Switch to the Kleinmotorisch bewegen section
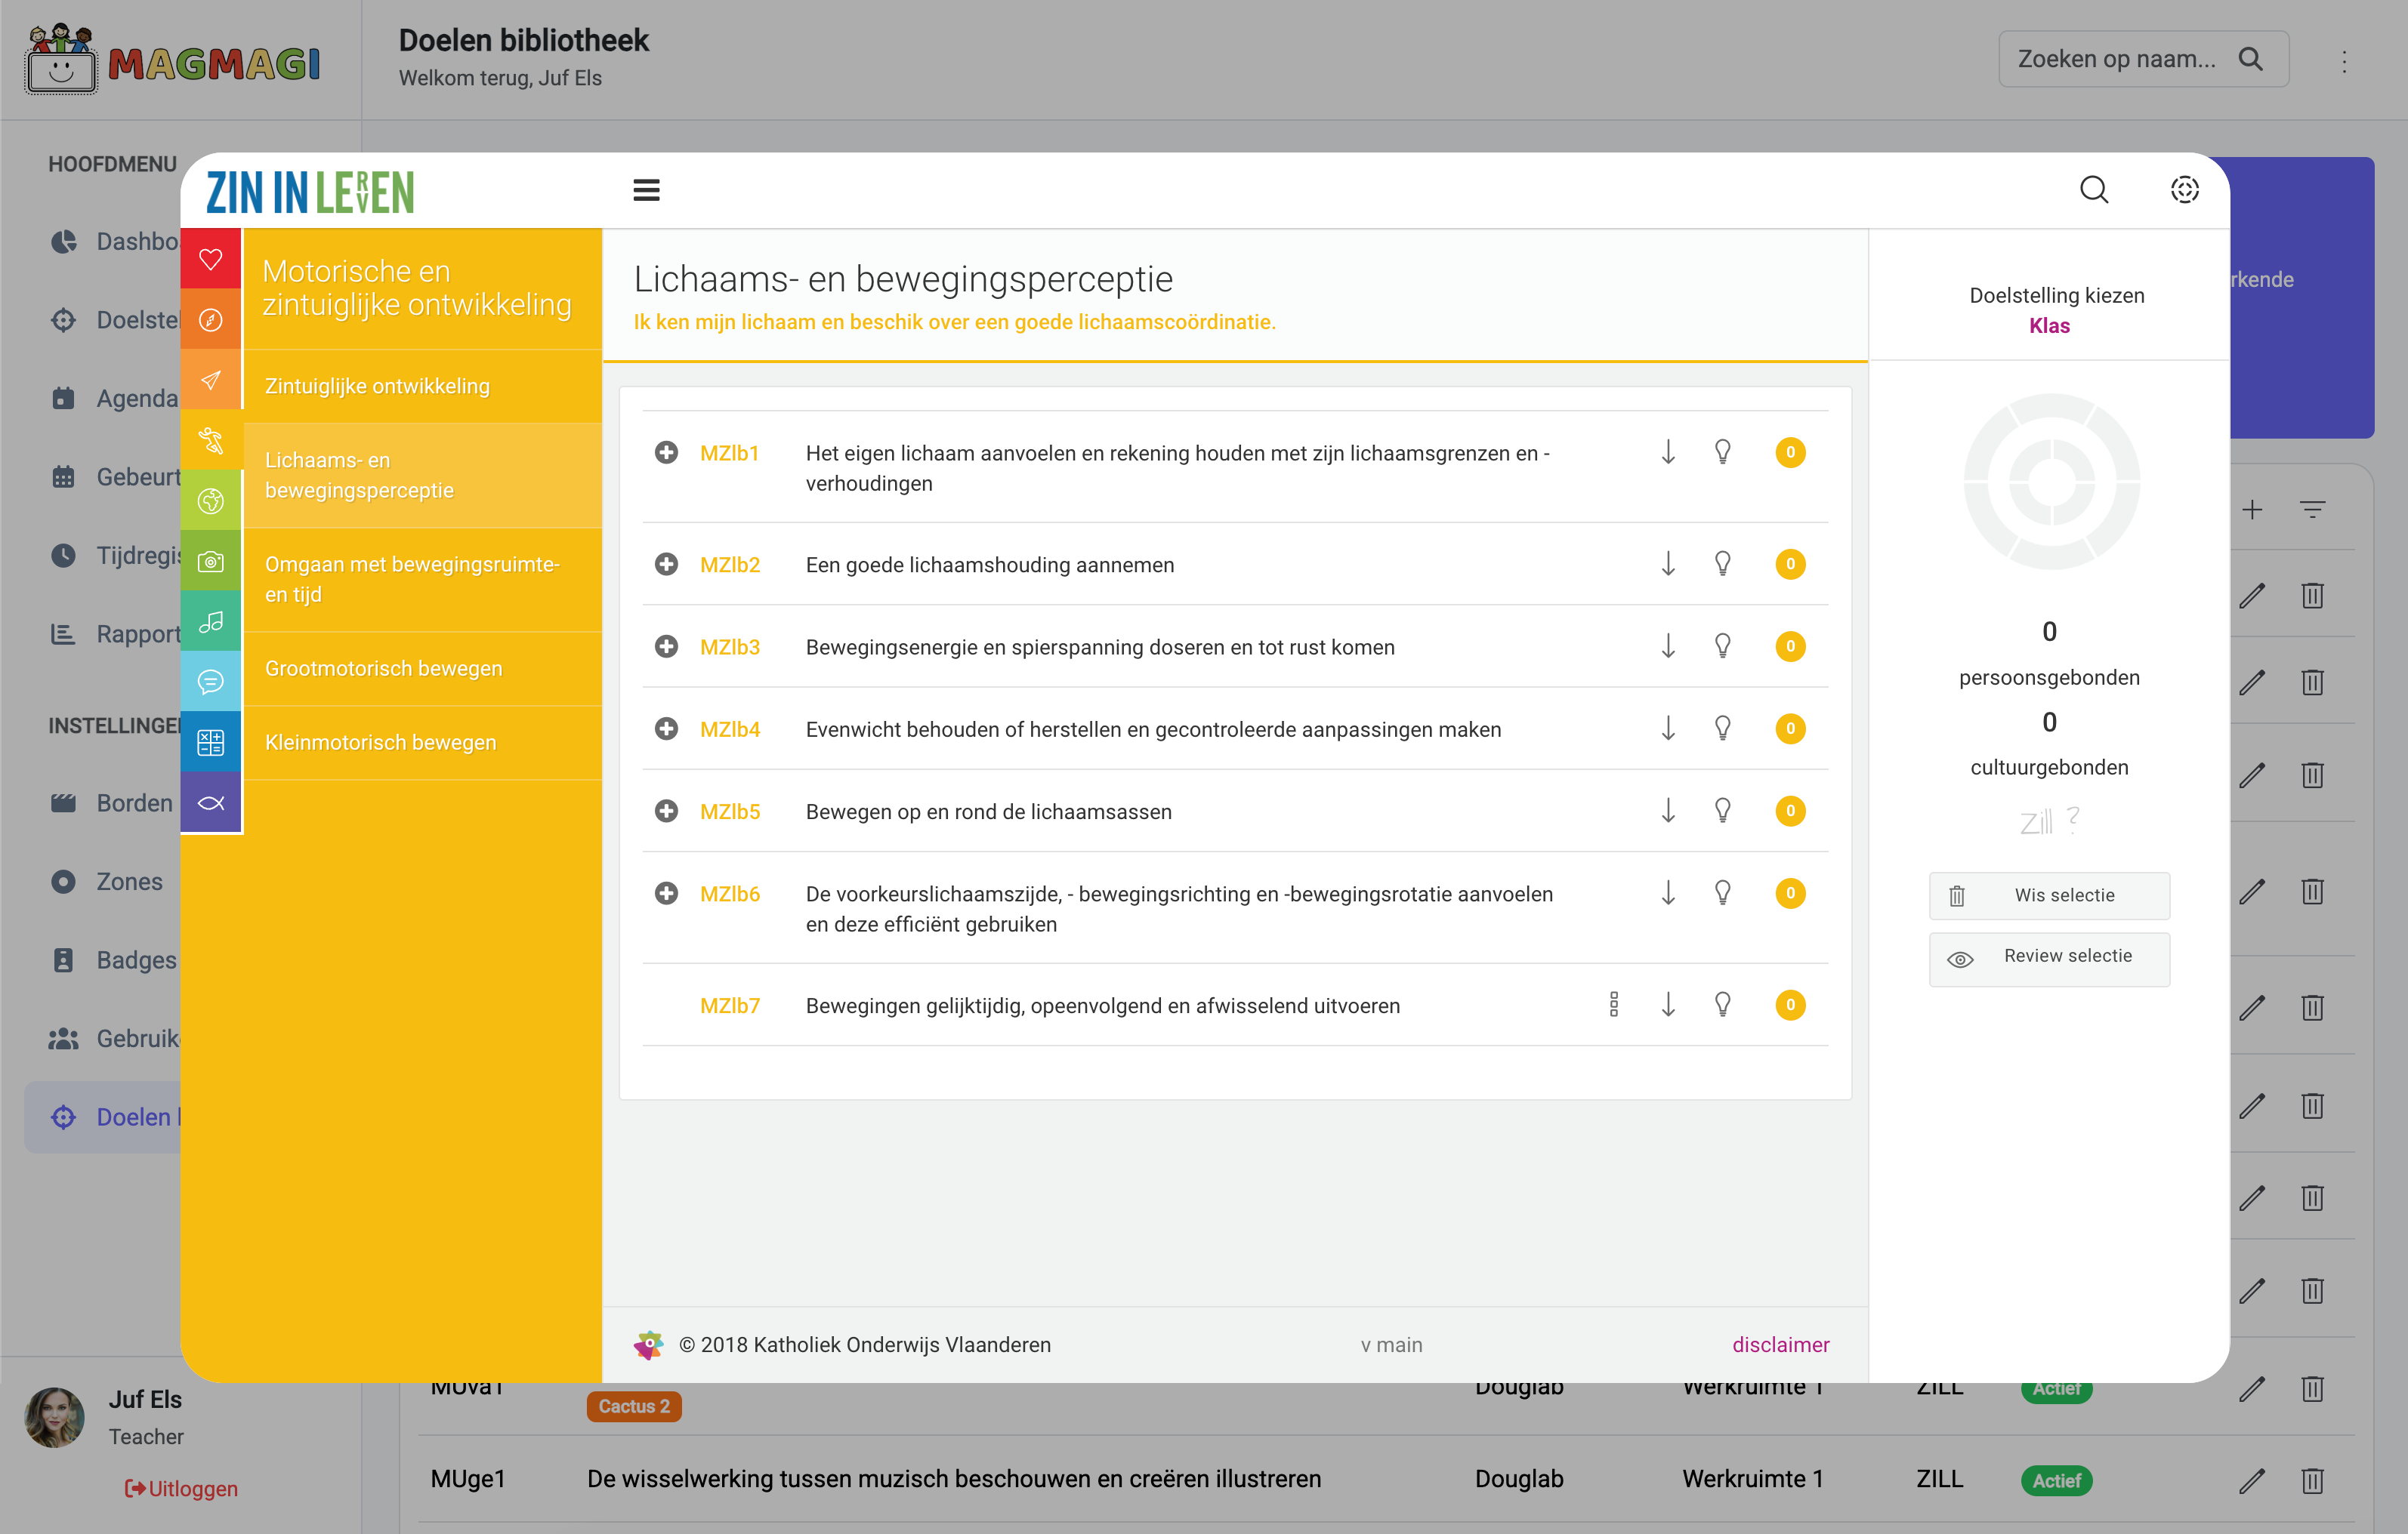The height and width of the screenshot is (1534, 2408). [380, 741]
